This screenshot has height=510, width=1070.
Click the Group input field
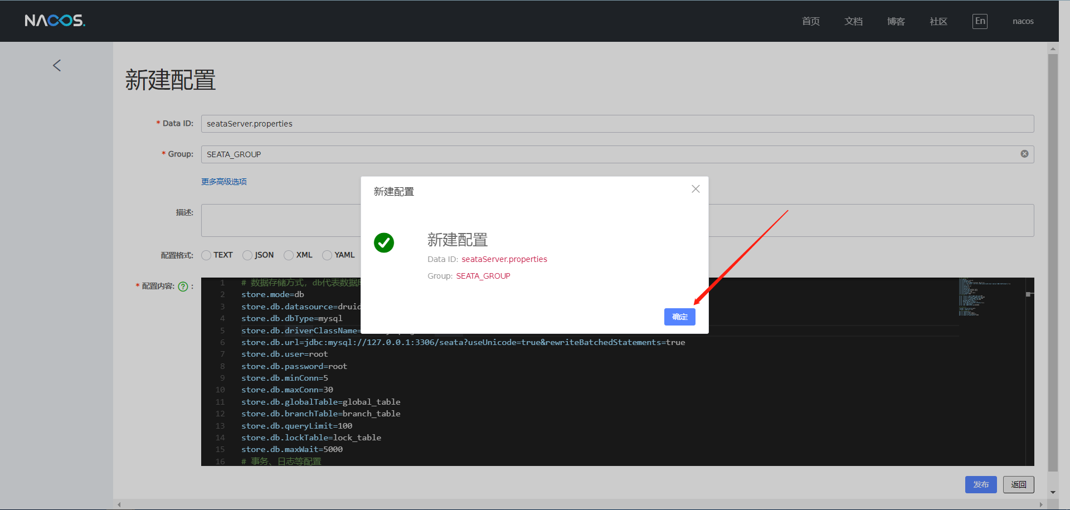(x=617, y=154)
